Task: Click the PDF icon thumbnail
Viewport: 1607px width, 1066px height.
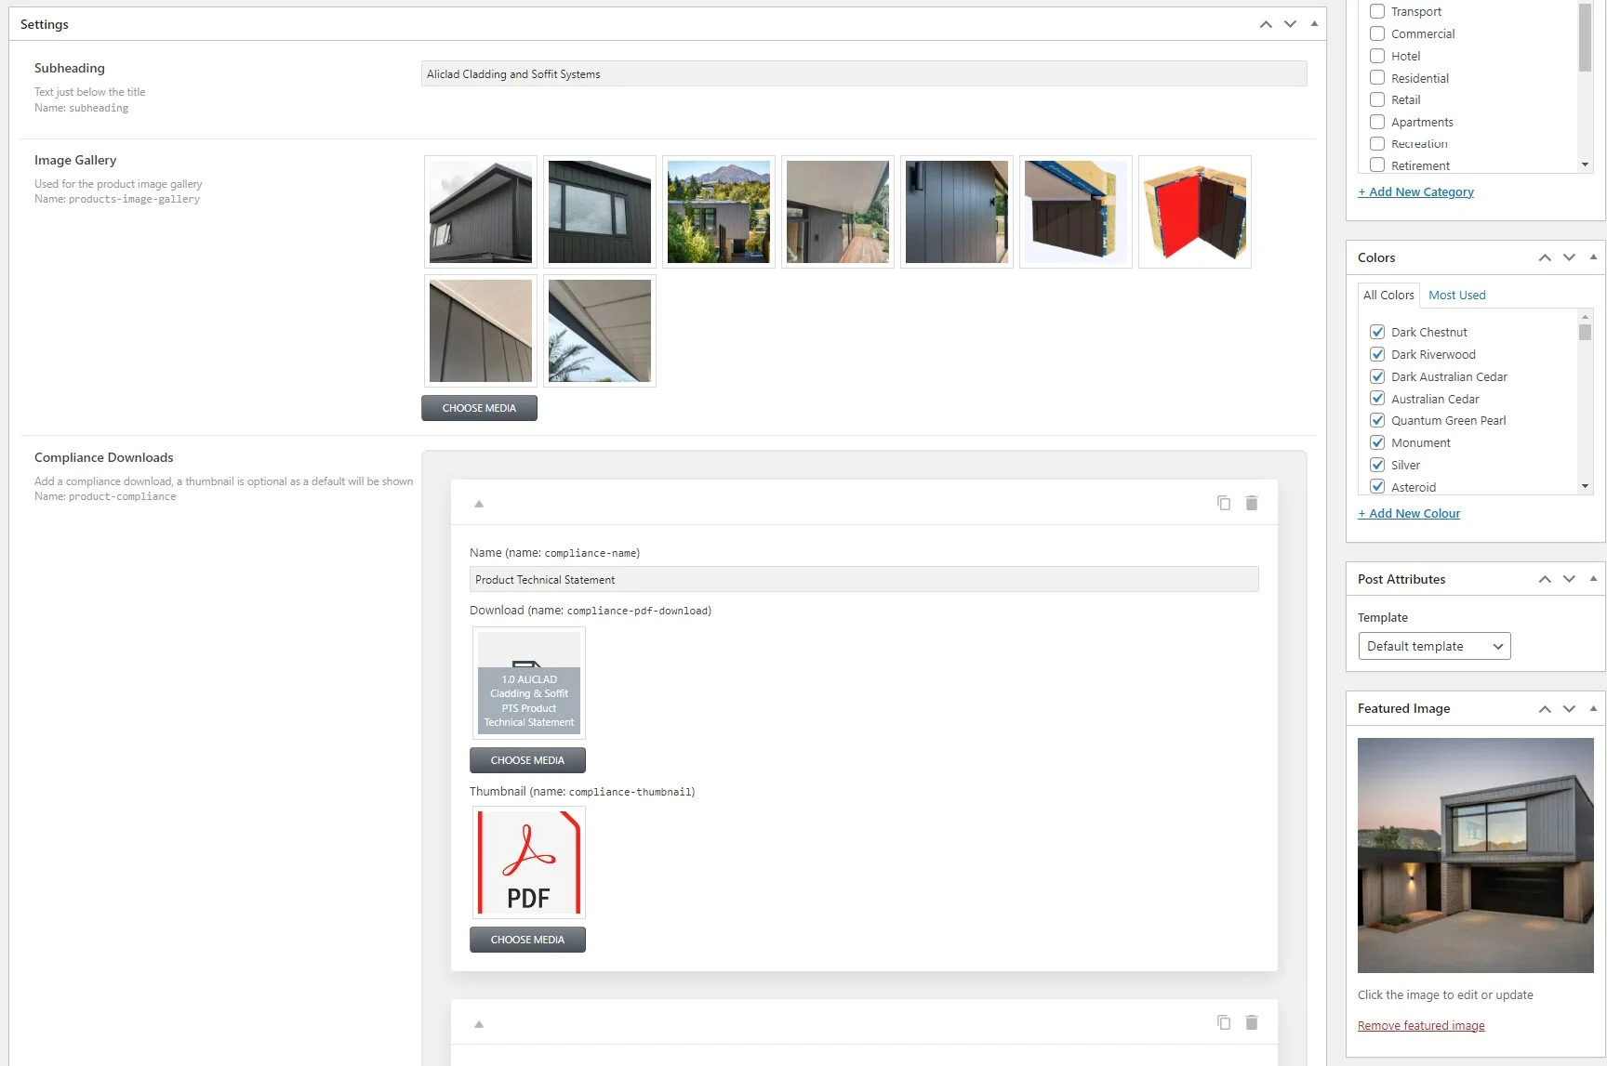Action: [529, 862]
